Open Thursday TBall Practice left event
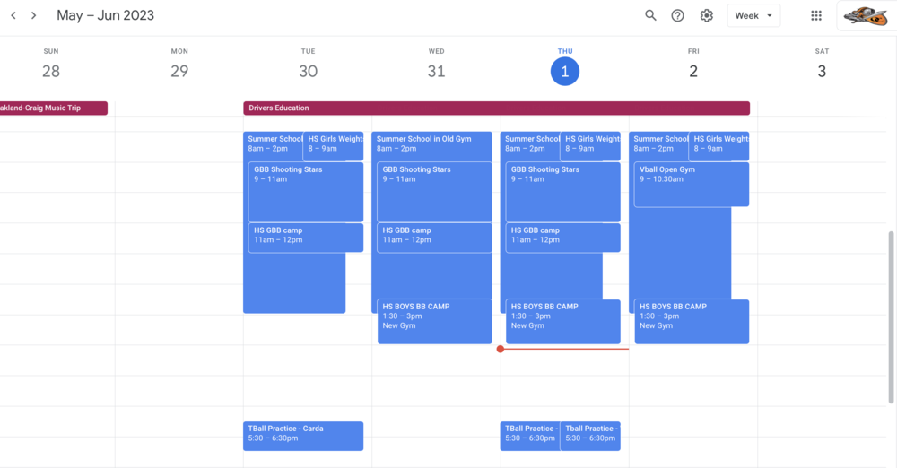This screenshot has width=897, height=468. [530, 436]
